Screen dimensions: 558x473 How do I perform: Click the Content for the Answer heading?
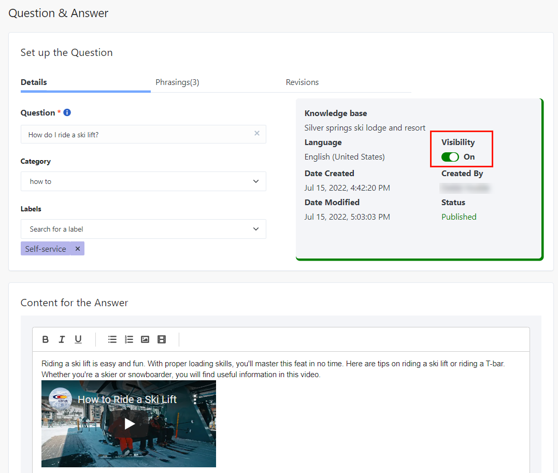(75, 303)
